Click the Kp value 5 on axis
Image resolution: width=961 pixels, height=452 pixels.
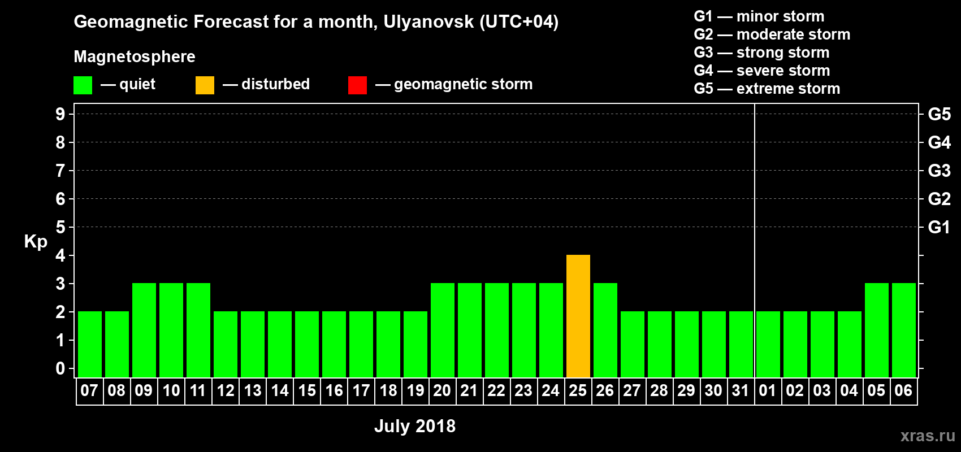(60, 227)
